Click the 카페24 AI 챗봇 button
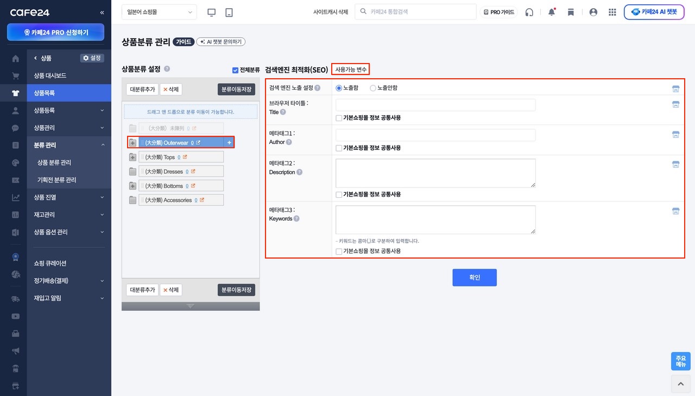695x396 pixels. click(x=654, y=12)
